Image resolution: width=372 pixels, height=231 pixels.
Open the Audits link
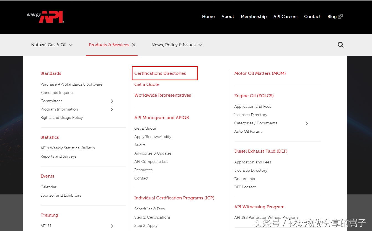(x=140, y=145)
